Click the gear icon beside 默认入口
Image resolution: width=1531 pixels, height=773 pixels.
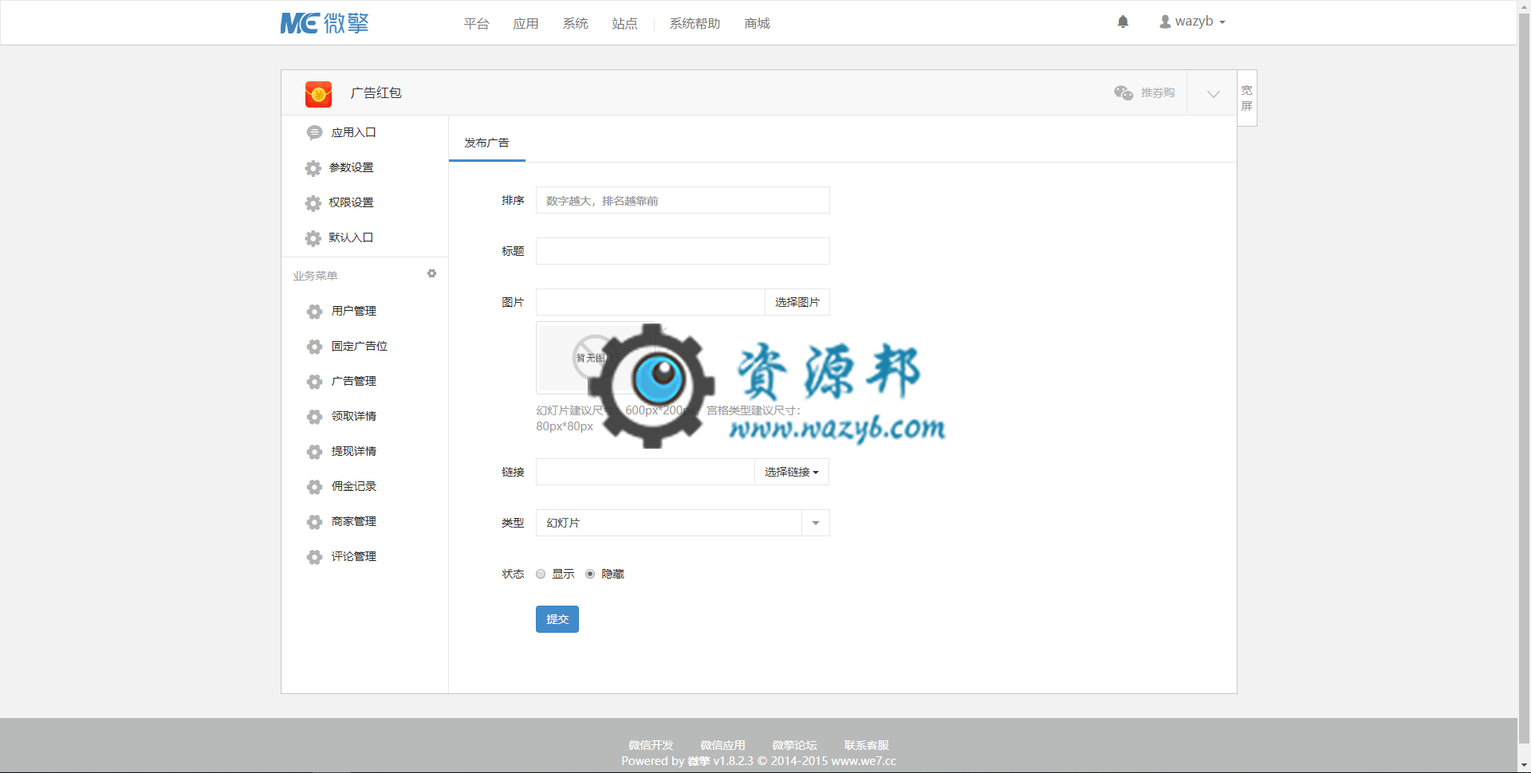pyautogui.click(x=313, y=238)
